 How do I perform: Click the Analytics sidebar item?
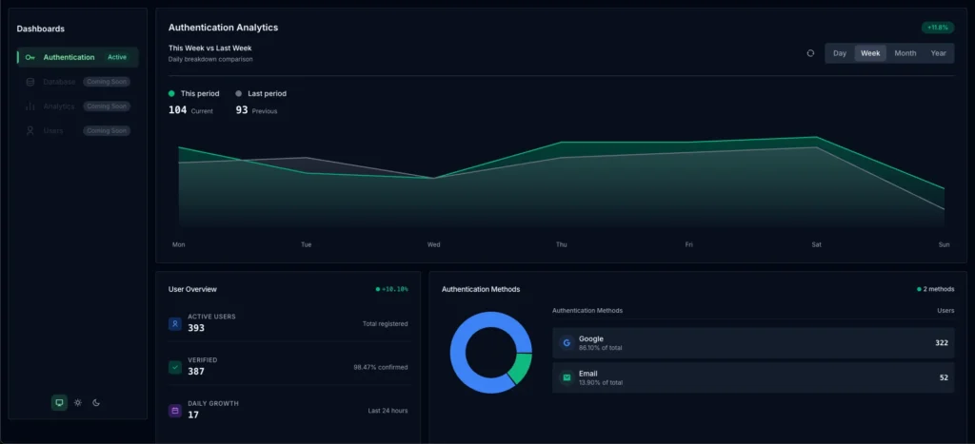click(78, 106)
